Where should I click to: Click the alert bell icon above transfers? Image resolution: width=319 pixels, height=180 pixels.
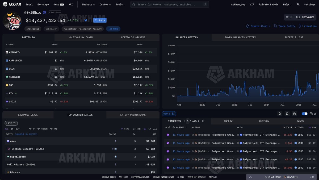click(280, 114)
